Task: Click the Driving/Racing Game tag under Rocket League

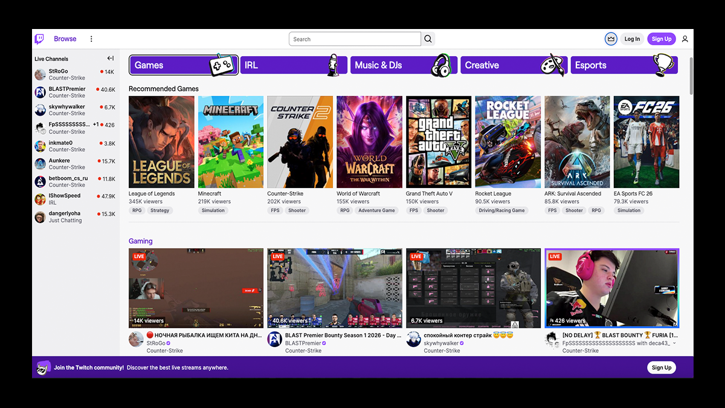Action: coord(501,210)
